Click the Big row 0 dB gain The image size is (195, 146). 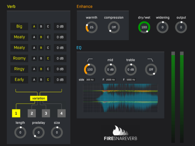tap(60, 26)
